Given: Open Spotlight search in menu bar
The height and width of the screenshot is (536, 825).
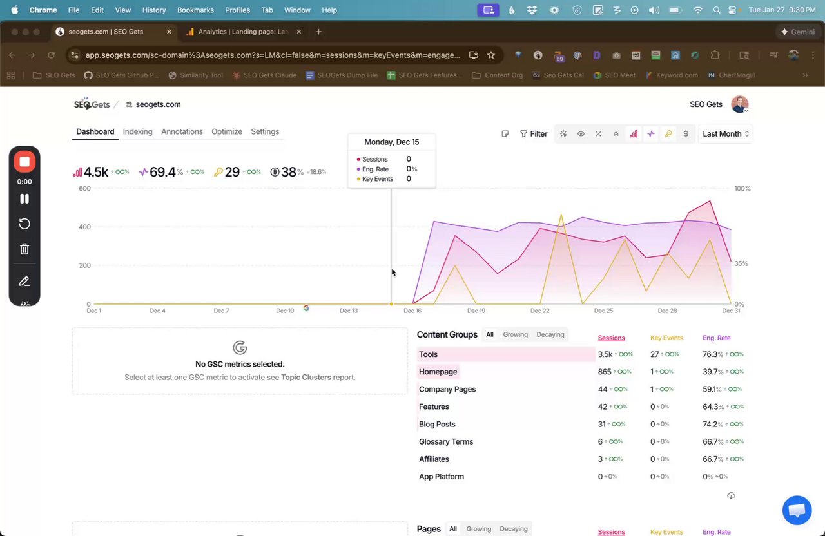Looking at the screenshot, I should 716,10.
